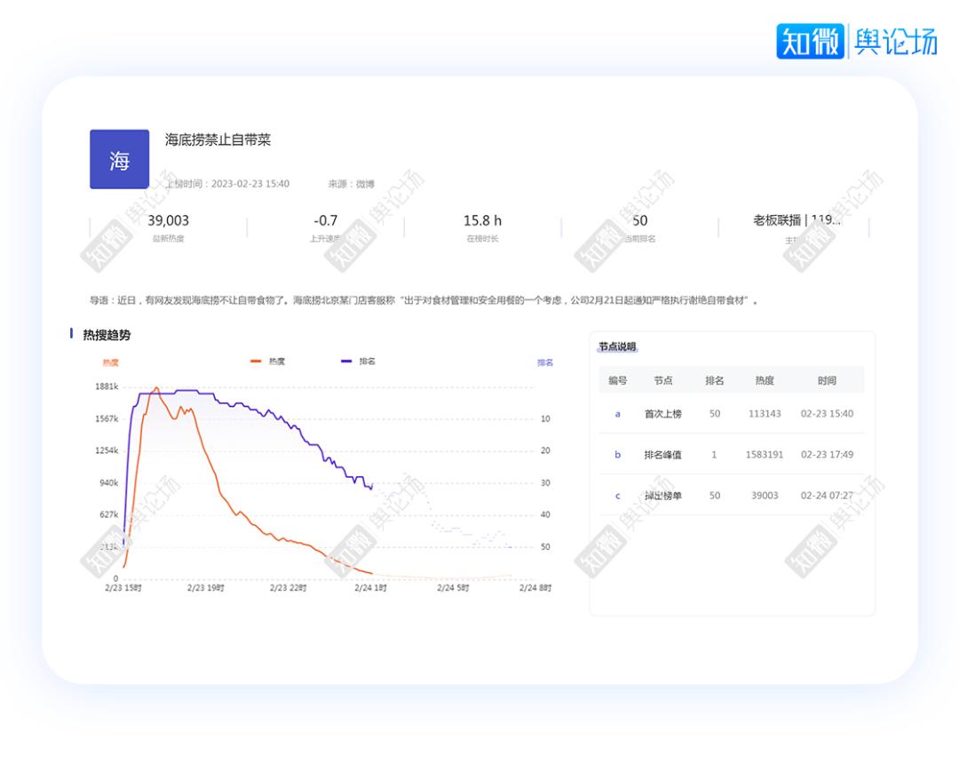
Task: Click the 掉出榜单 node cell
Action: pyautogui.click(x=663, y=496)
